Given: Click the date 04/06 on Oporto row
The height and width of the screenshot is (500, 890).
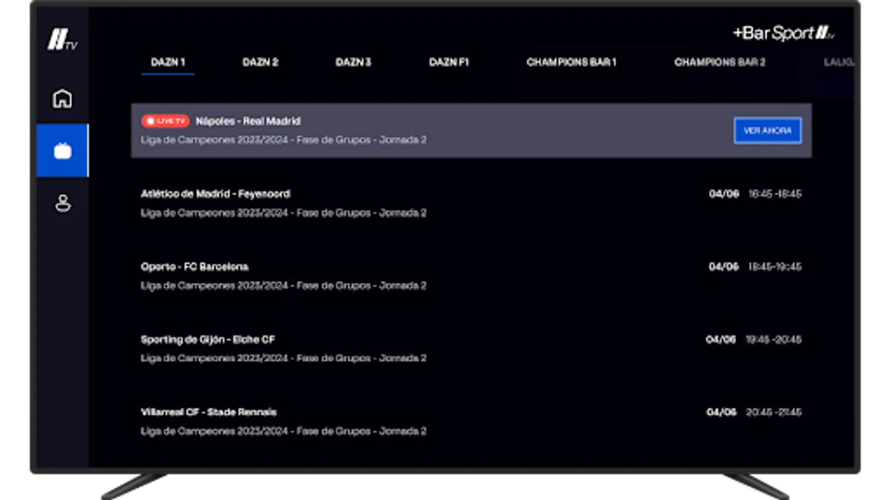Looking at the screenshot, I should tap(724, 267).
